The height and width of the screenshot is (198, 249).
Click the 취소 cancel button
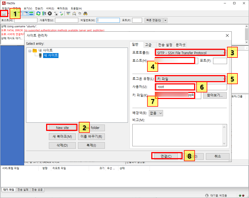point(217,156)
